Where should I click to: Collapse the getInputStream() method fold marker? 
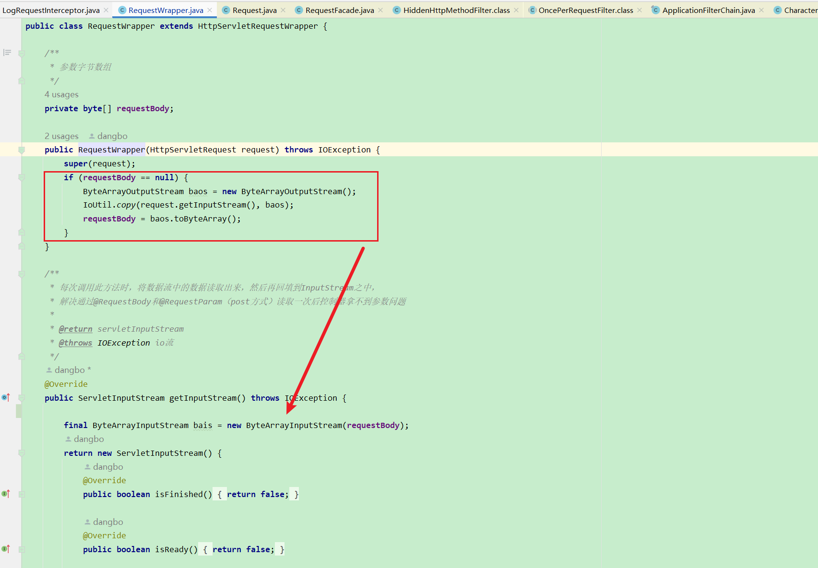point(22,398)
